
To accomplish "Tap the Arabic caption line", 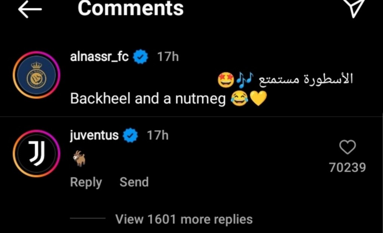I will [304, 80].
